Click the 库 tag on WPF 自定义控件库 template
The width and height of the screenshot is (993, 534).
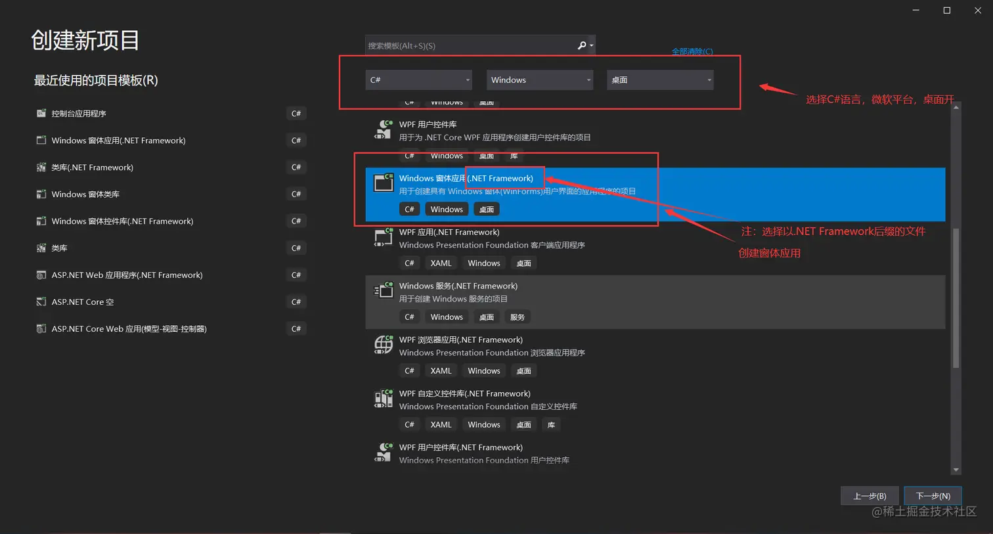551,424
